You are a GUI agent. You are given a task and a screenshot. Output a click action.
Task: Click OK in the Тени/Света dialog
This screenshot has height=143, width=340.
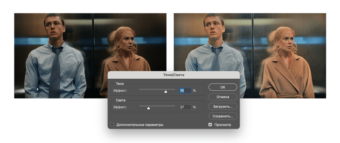coord(223,87)
